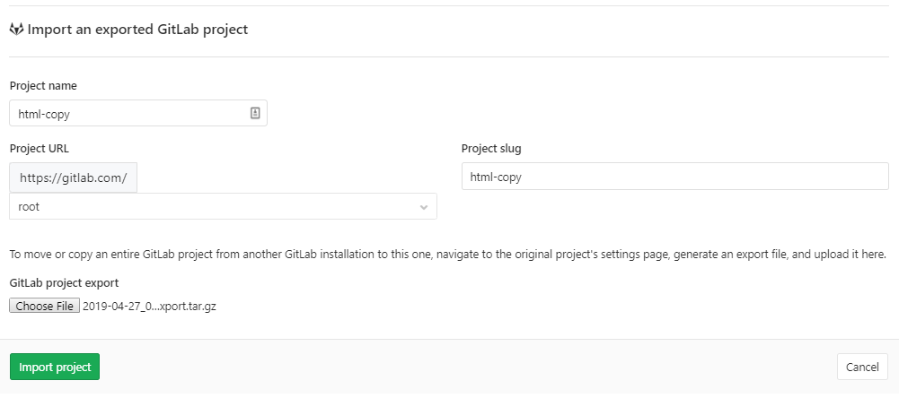The height and width of the screenshot is (398, 899).
Task: Click the 'Project URL' label
Action: pos(40,149)
